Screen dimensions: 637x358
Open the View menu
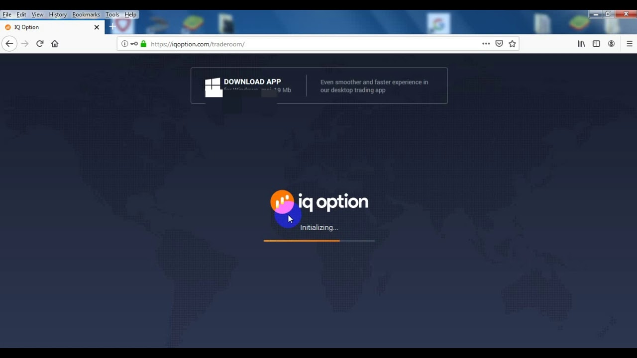(x=37, y=14)
